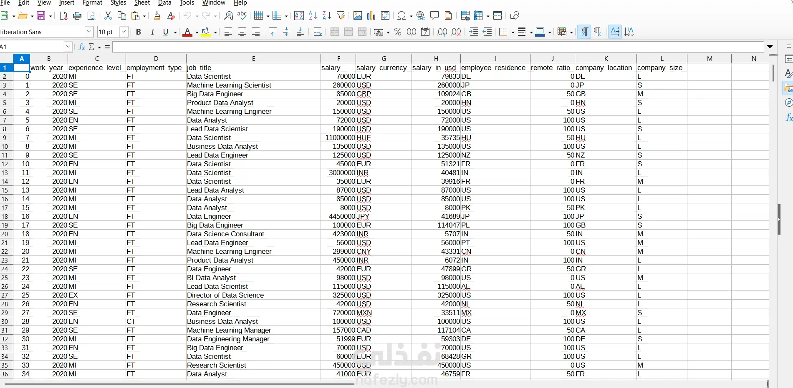Define Print Area icon
This screenshot has height=388, width=793.
(465, 16)
